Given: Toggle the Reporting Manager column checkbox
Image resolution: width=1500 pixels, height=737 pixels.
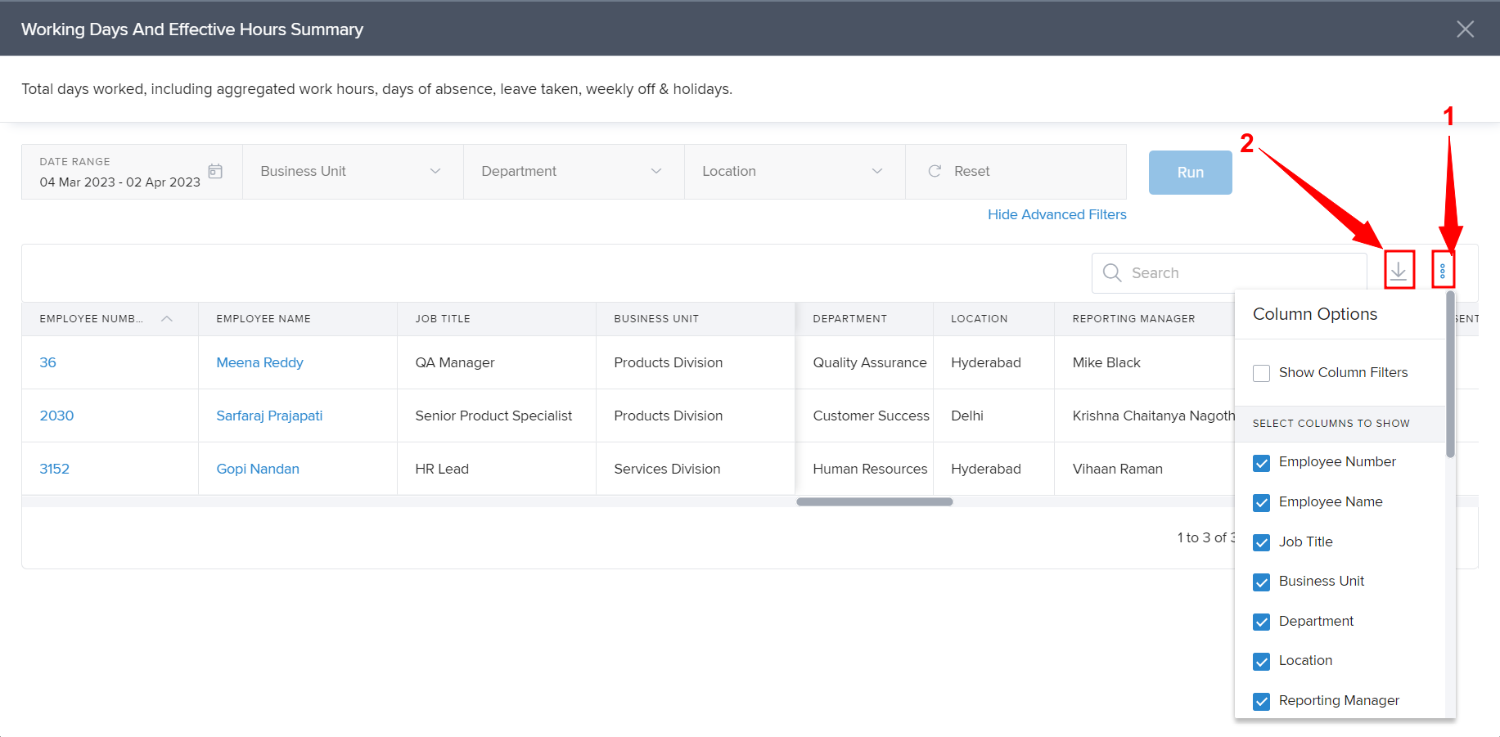Looking at the screenshot, I should tap(1261, 701).
